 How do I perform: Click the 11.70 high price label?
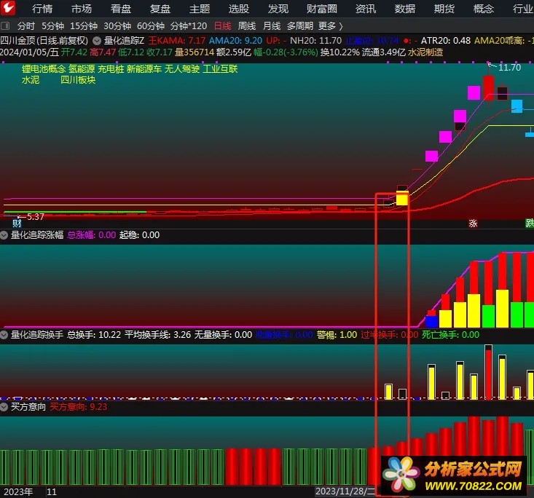(509, 68)
